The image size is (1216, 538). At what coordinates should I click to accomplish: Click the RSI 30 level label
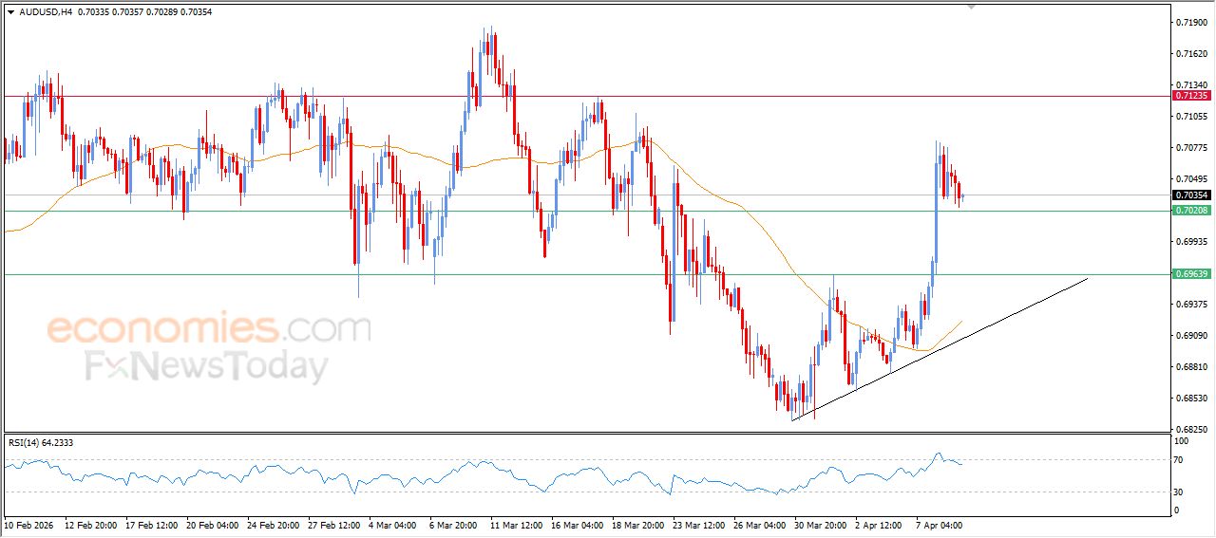[x=1181, y=492]
